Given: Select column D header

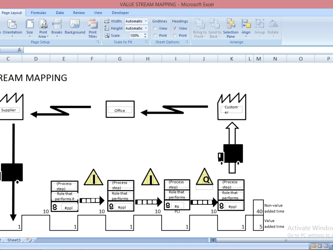Looking at the screenshot, I should 36,59.
